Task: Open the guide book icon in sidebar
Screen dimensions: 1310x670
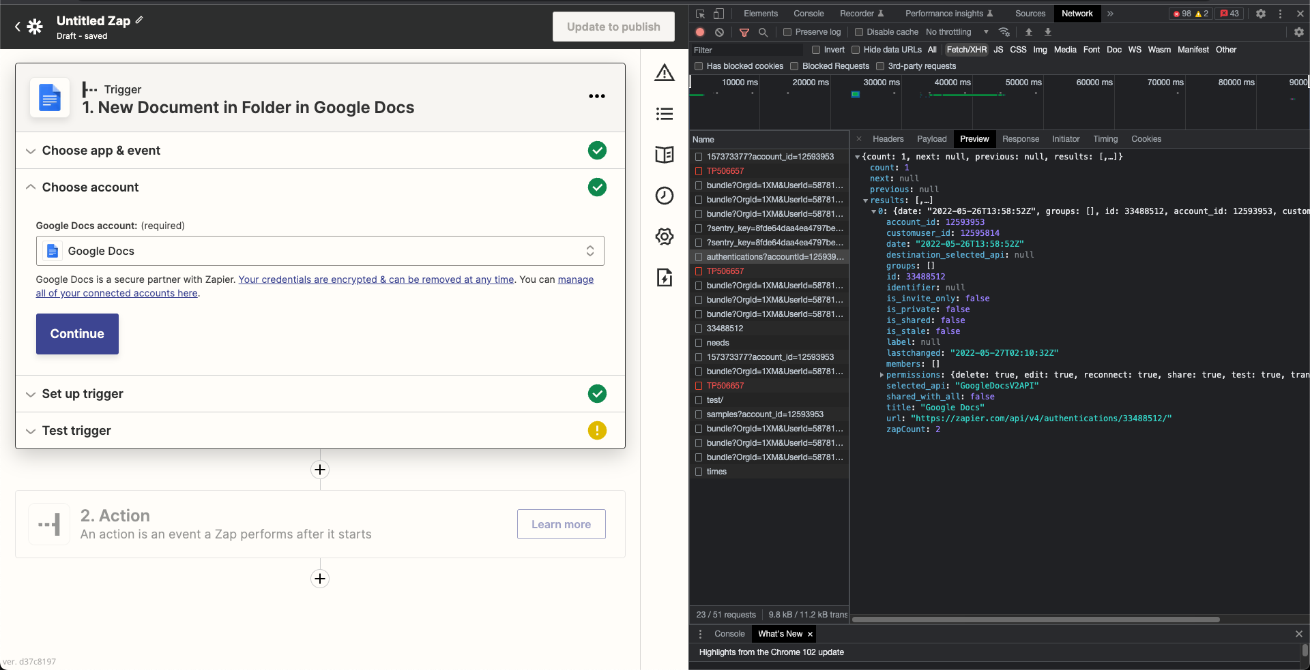Action: (665, 155)
